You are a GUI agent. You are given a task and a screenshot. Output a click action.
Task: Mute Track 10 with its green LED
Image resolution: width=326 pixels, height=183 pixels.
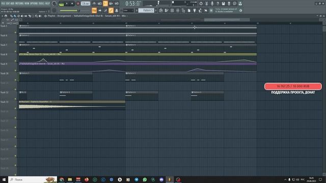click(15, 80)
